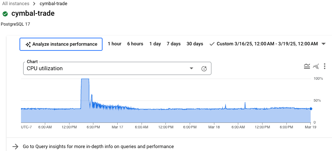Click the breadcrumb chevron separator

(35, 4)
